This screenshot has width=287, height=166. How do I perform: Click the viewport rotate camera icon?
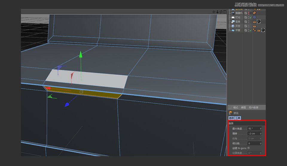point(221,12)
